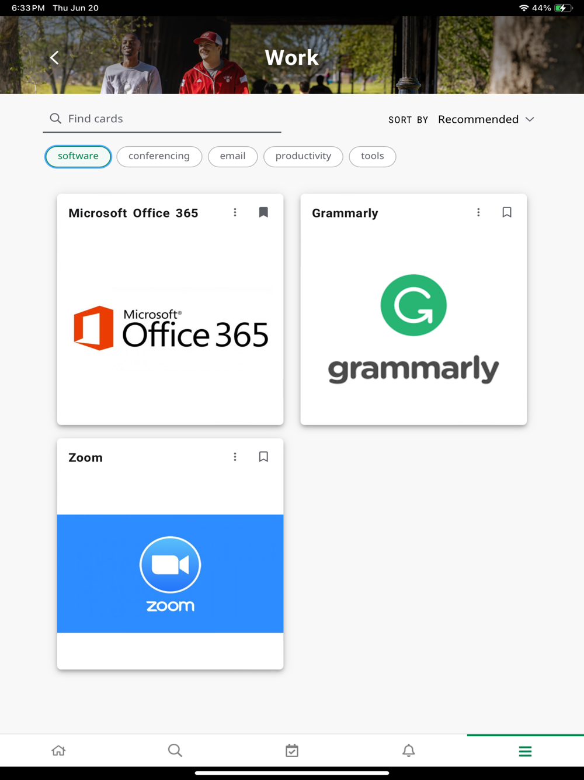Open the Grammarly logo image
Viewport: 584px width, 780px height.
pyautogui.click(x=413, y=329)
